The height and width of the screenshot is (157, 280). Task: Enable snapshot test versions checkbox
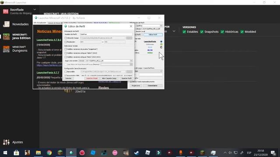[x=66, y=49]
